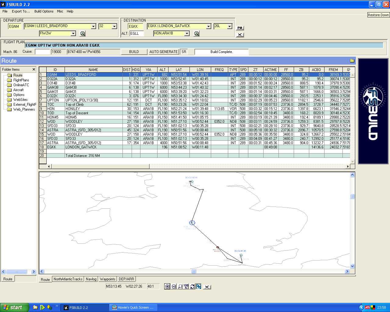The width and height of the screenshot is (390, 312).
Task: Click the EGNM airport marker on map
Action: [192, 182]
